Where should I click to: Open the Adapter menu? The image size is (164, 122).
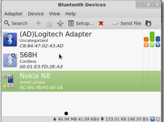tap(14, 14)
